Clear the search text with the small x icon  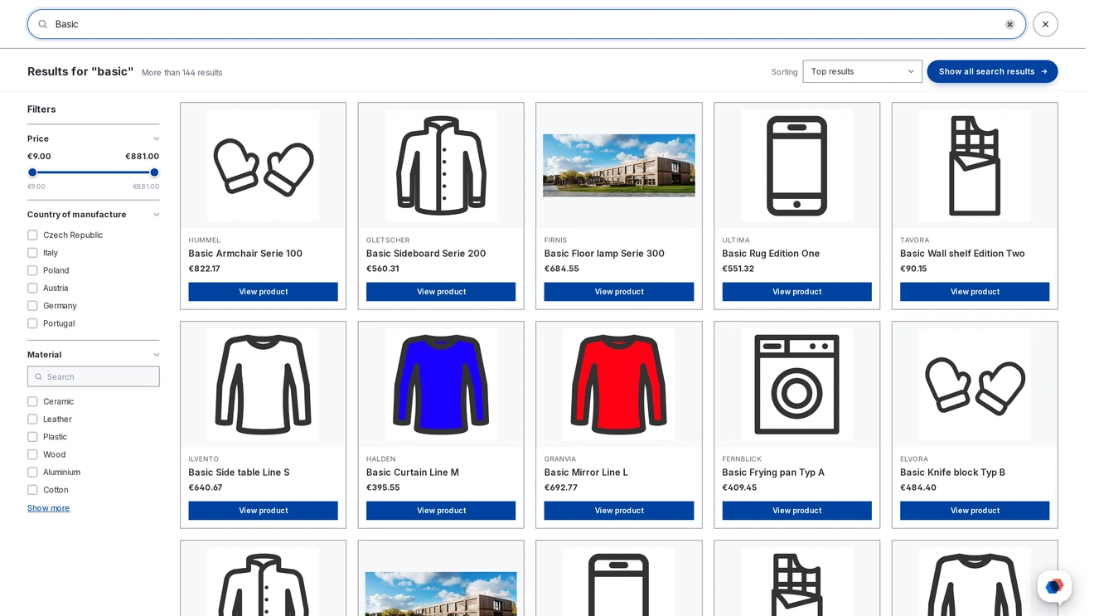(1009, 24)
